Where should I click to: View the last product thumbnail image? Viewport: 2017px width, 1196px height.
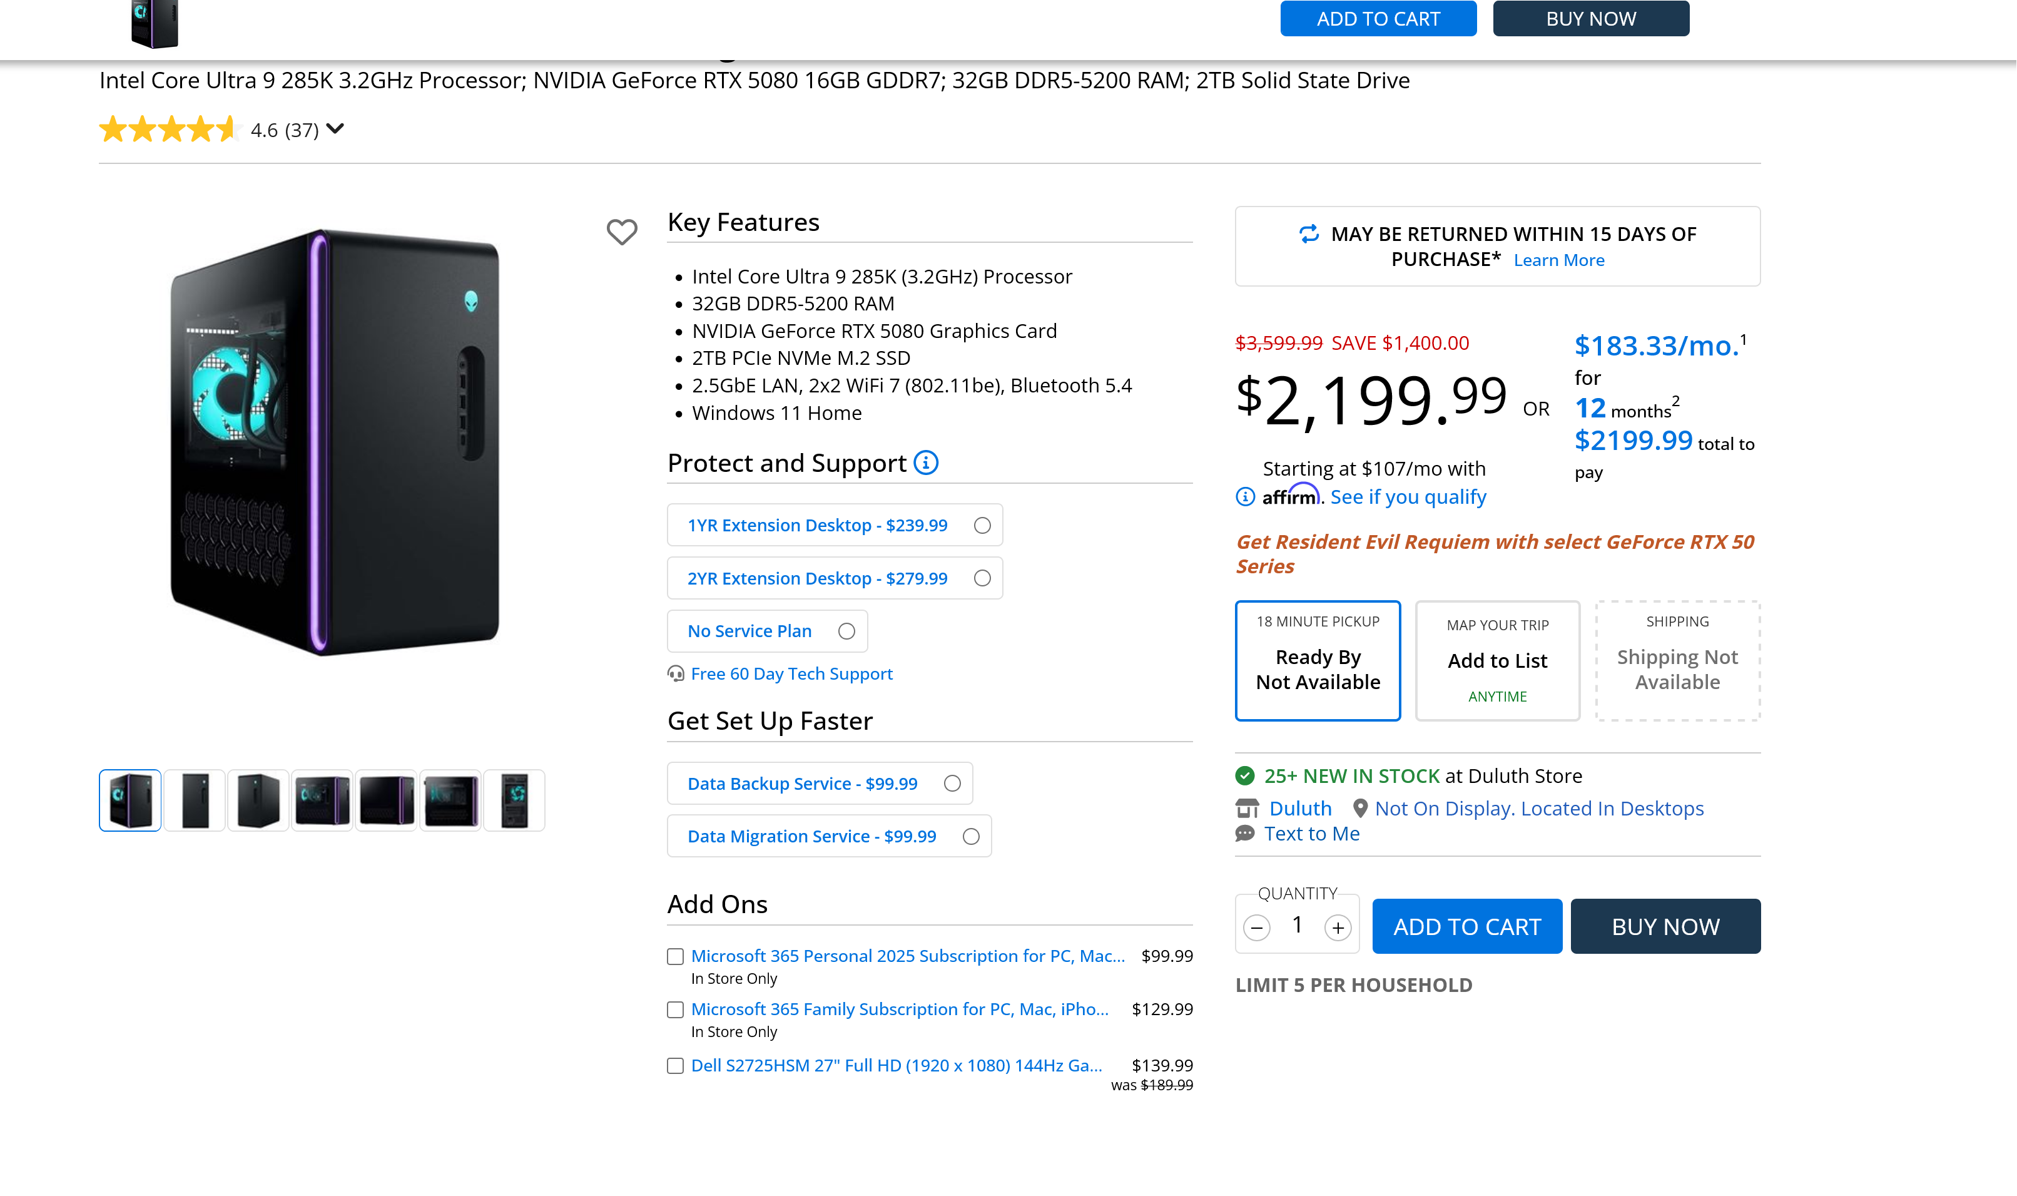click(x=514, y=800)
